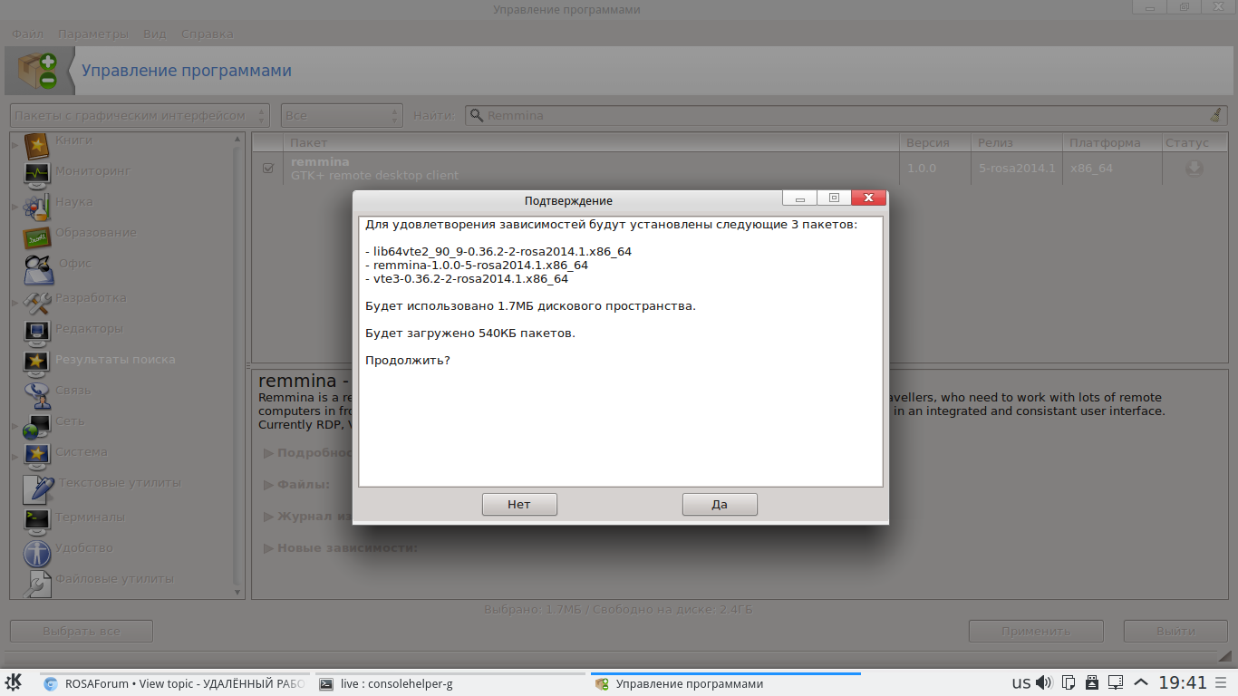Select the Файловые утилиты category icon

38,585
